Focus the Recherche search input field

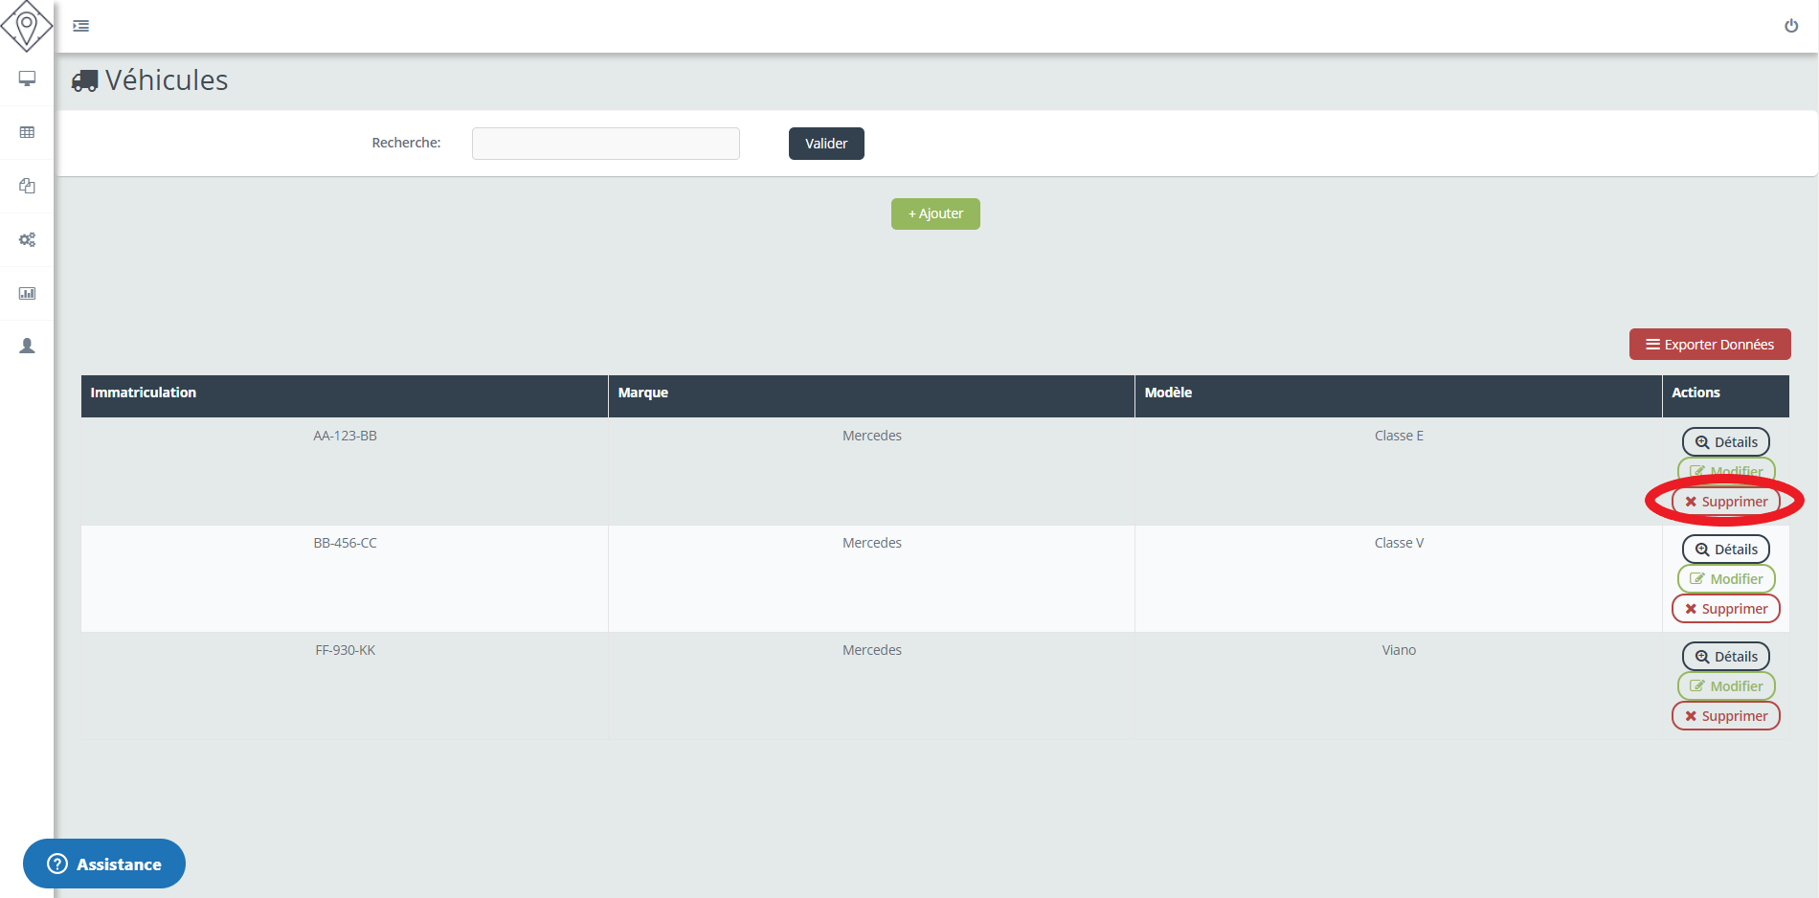(605, 144)
